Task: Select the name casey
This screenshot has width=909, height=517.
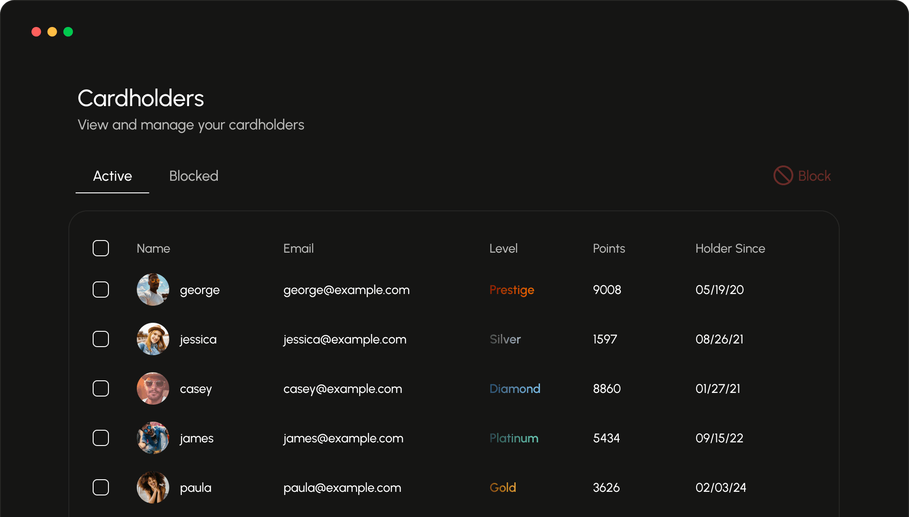Action: pos(196,389)
